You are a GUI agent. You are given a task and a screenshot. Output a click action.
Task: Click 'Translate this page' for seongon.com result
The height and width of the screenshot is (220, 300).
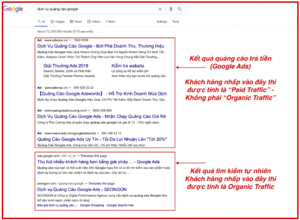pyautogui.click(x=102, y=184)
